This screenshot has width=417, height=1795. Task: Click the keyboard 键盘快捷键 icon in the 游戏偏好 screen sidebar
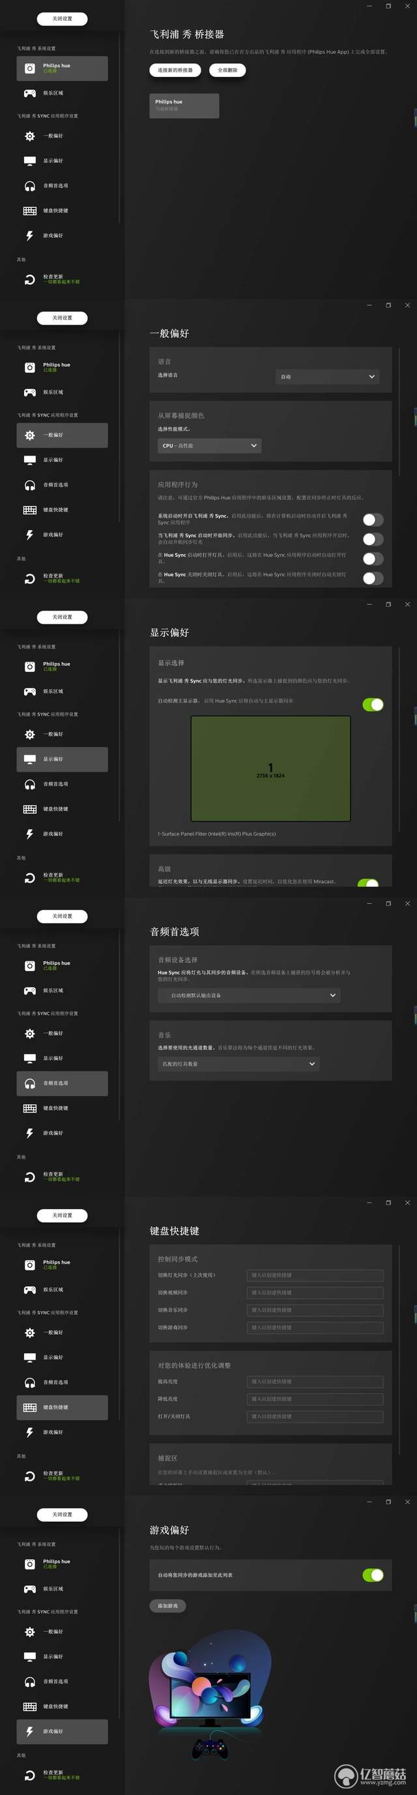click(30, 1707)
